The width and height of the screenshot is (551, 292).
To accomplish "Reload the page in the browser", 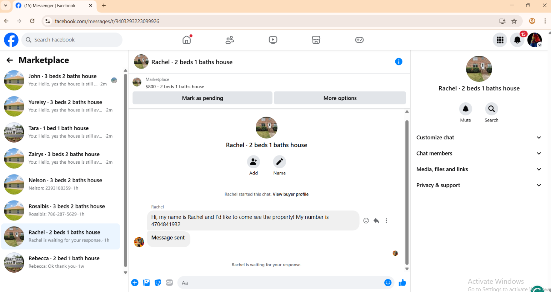I will 32,21.
